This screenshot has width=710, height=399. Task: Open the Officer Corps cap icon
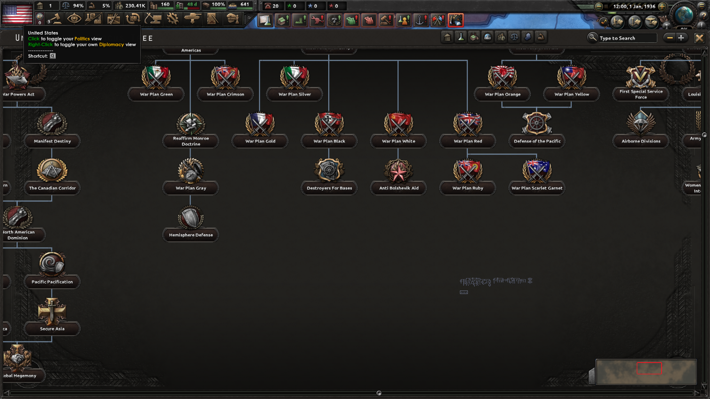pyautogui.click(x=232, y=19)
